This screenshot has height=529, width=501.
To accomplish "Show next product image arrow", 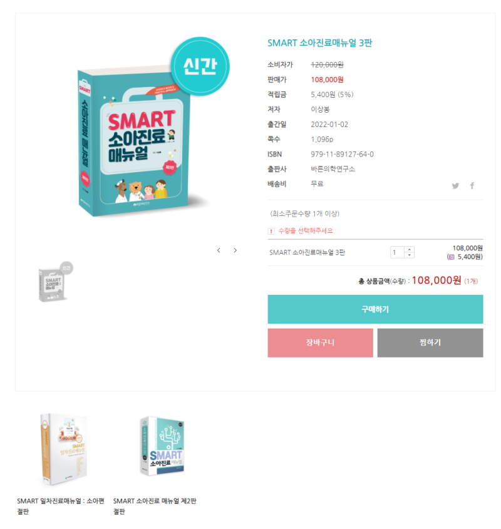I will (235, 250).
